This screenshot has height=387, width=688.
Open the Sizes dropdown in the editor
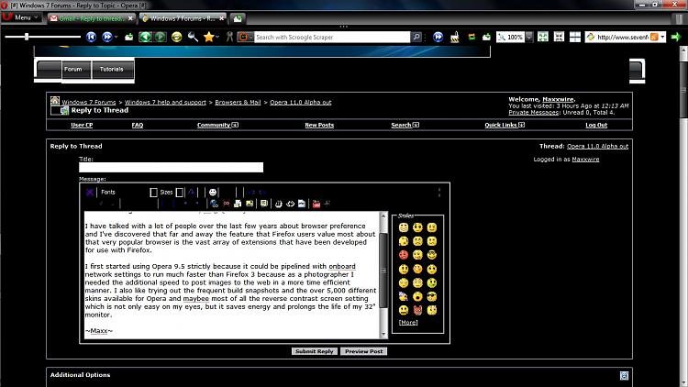click(172, 193)
